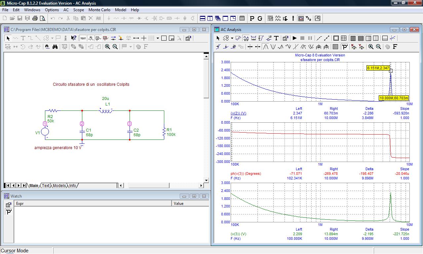
Task: Click the v(2) (V) expression label
Action: point(238,113)
